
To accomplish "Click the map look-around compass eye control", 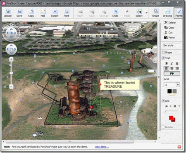I will point(11,33).
